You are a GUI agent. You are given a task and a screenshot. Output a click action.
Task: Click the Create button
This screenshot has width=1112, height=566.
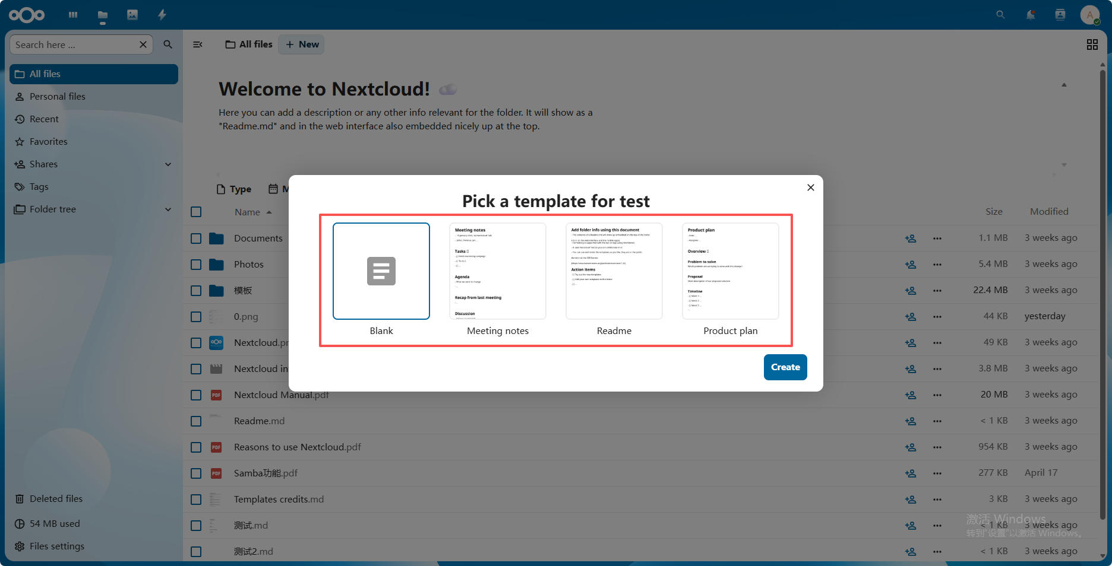tap(785, 367)
